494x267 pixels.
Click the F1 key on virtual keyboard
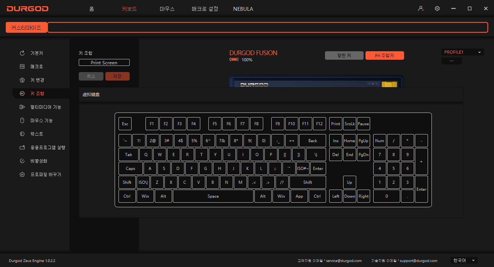tap(152, 124)
